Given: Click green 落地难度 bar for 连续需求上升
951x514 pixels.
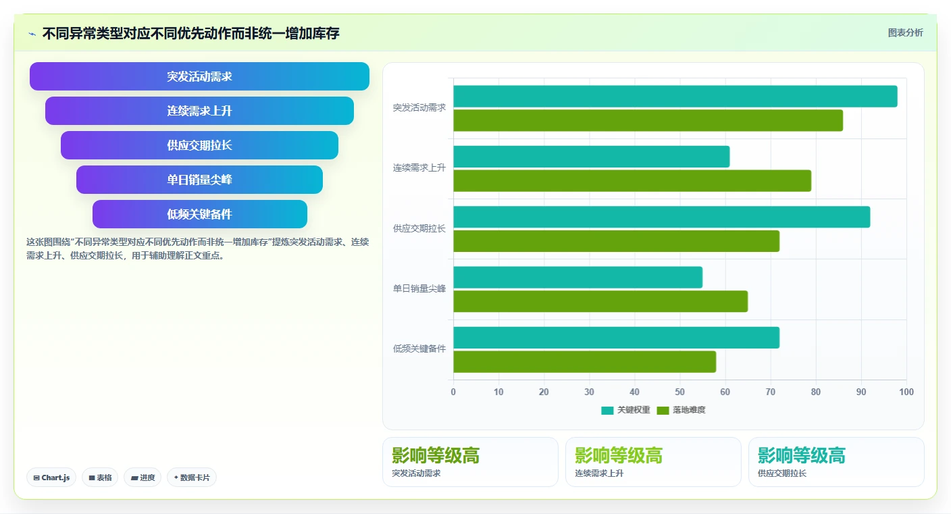Looking at the screenshot, I should 632,181.
